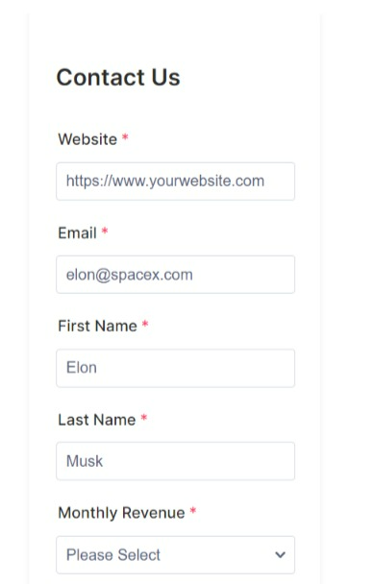This screenshot has width=373, height=584.
Task: Click the Website URL input field
Action: click(x=176, y=182)
